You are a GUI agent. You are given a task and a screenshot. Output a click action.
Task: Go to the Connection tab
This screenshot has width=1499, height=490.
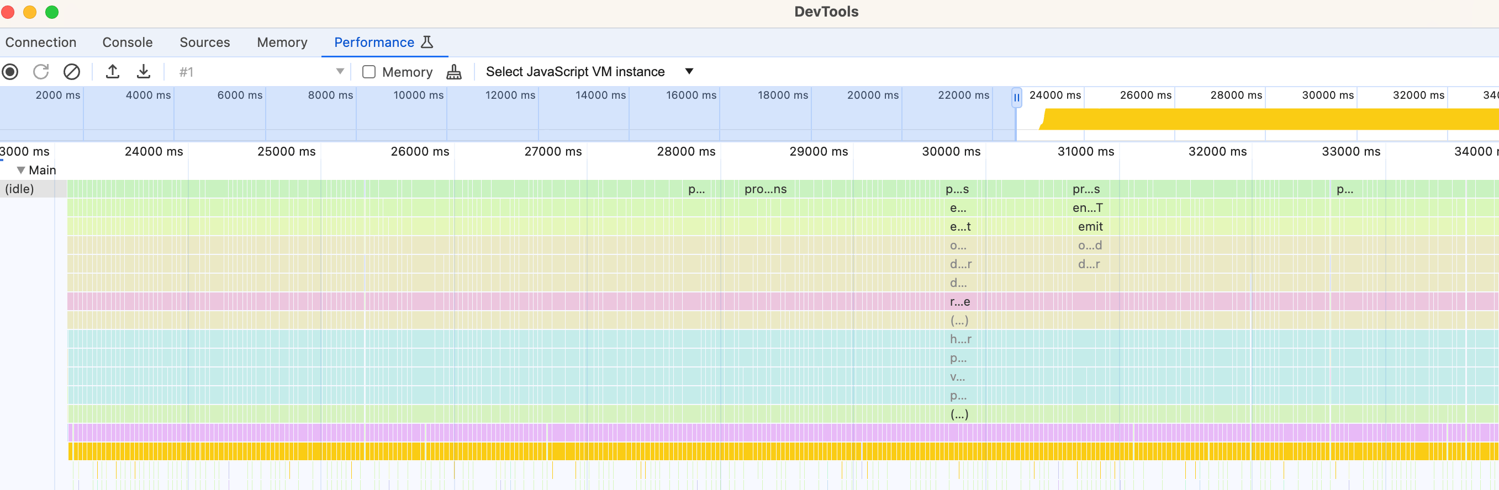(x=41, y=42)
